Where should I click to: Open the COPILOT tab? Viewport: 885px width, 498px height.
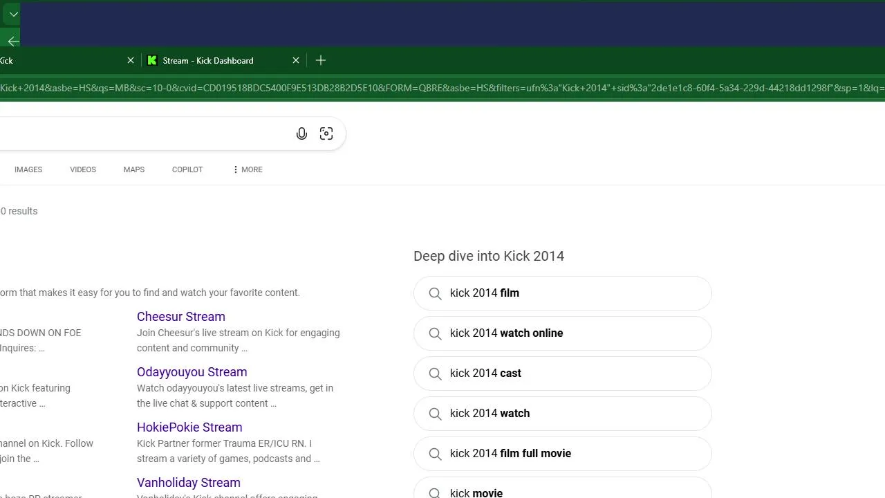tap(187, 169)
